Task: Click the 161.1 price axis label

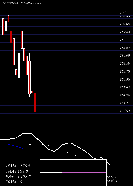Action: (124, 103)
